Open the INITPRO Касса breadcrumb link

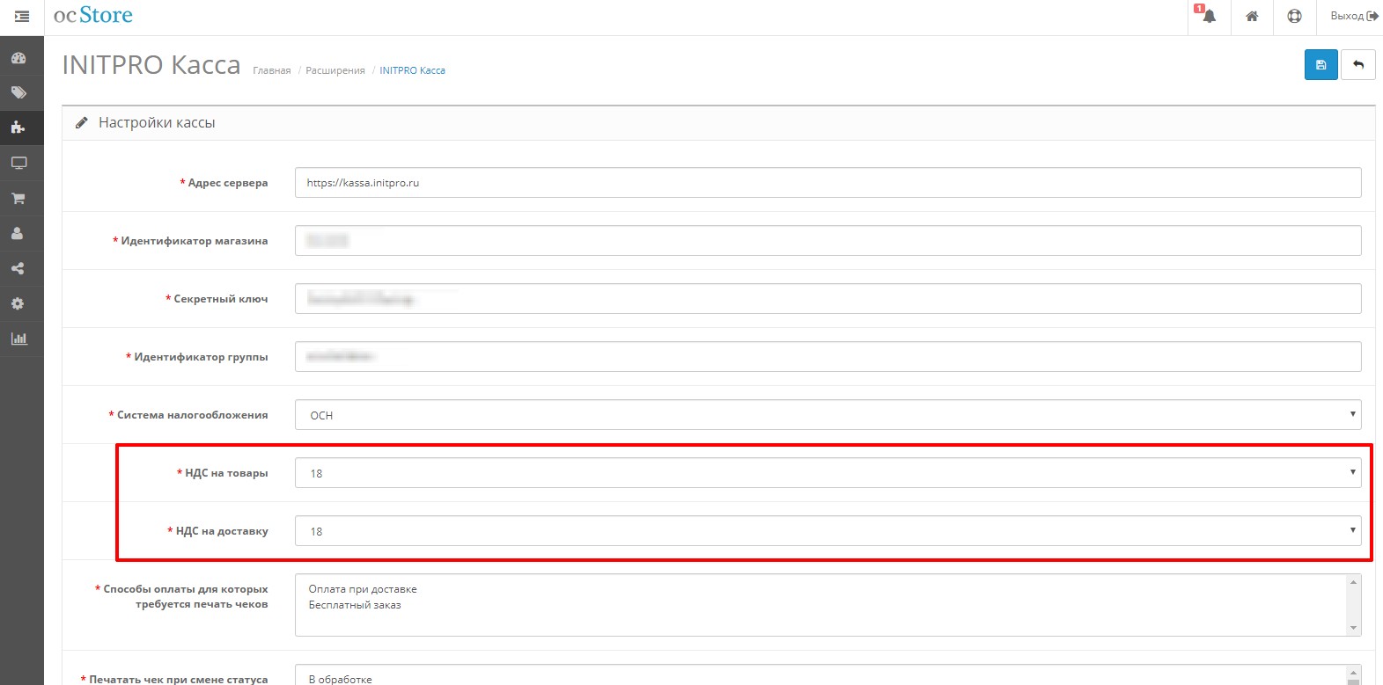pyautogui.click(x=413, y=70)
